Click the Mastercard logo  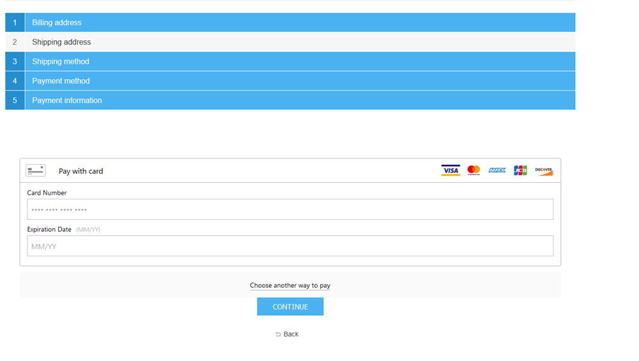click(473, 171)
